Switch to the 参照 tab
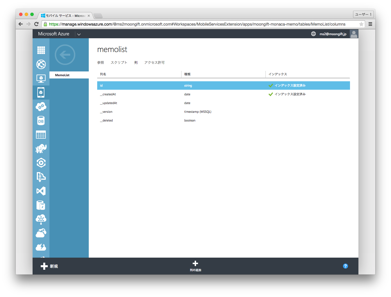The width and height of the screenshot is (391, 297). pyautogui.click(x=101, y=62)
